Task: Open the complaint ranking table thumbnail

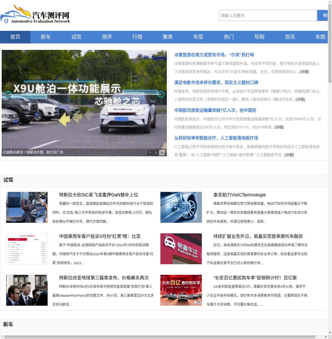Action: click(27, 249)
